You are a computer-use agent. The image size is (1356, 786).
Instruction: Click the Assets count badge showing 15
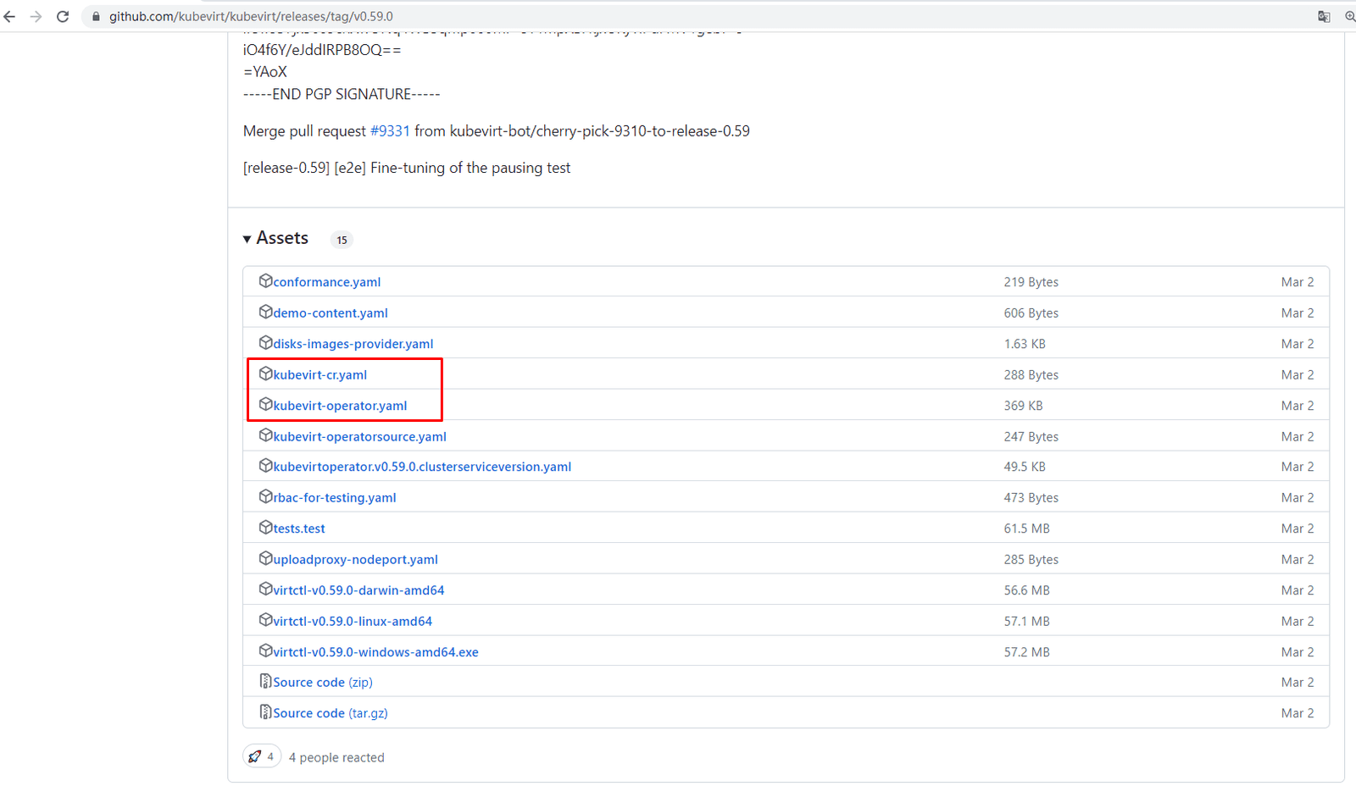pyautogui.click(x=342, y=240)
